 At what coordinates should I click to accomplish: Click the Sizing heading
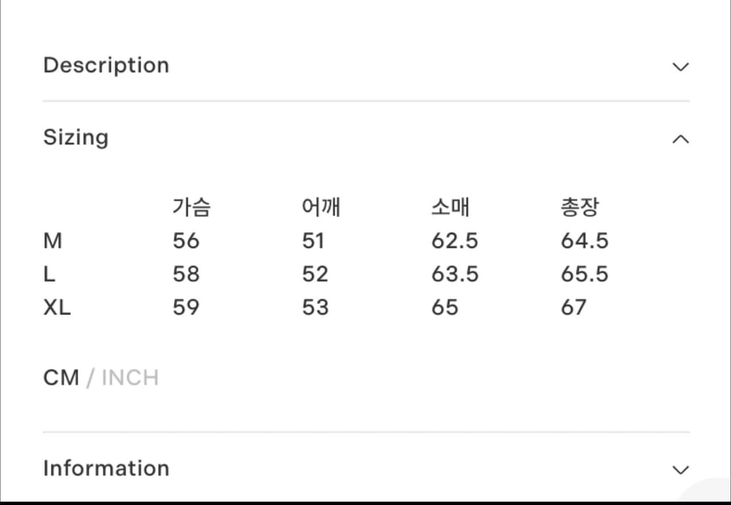point(76,137)
